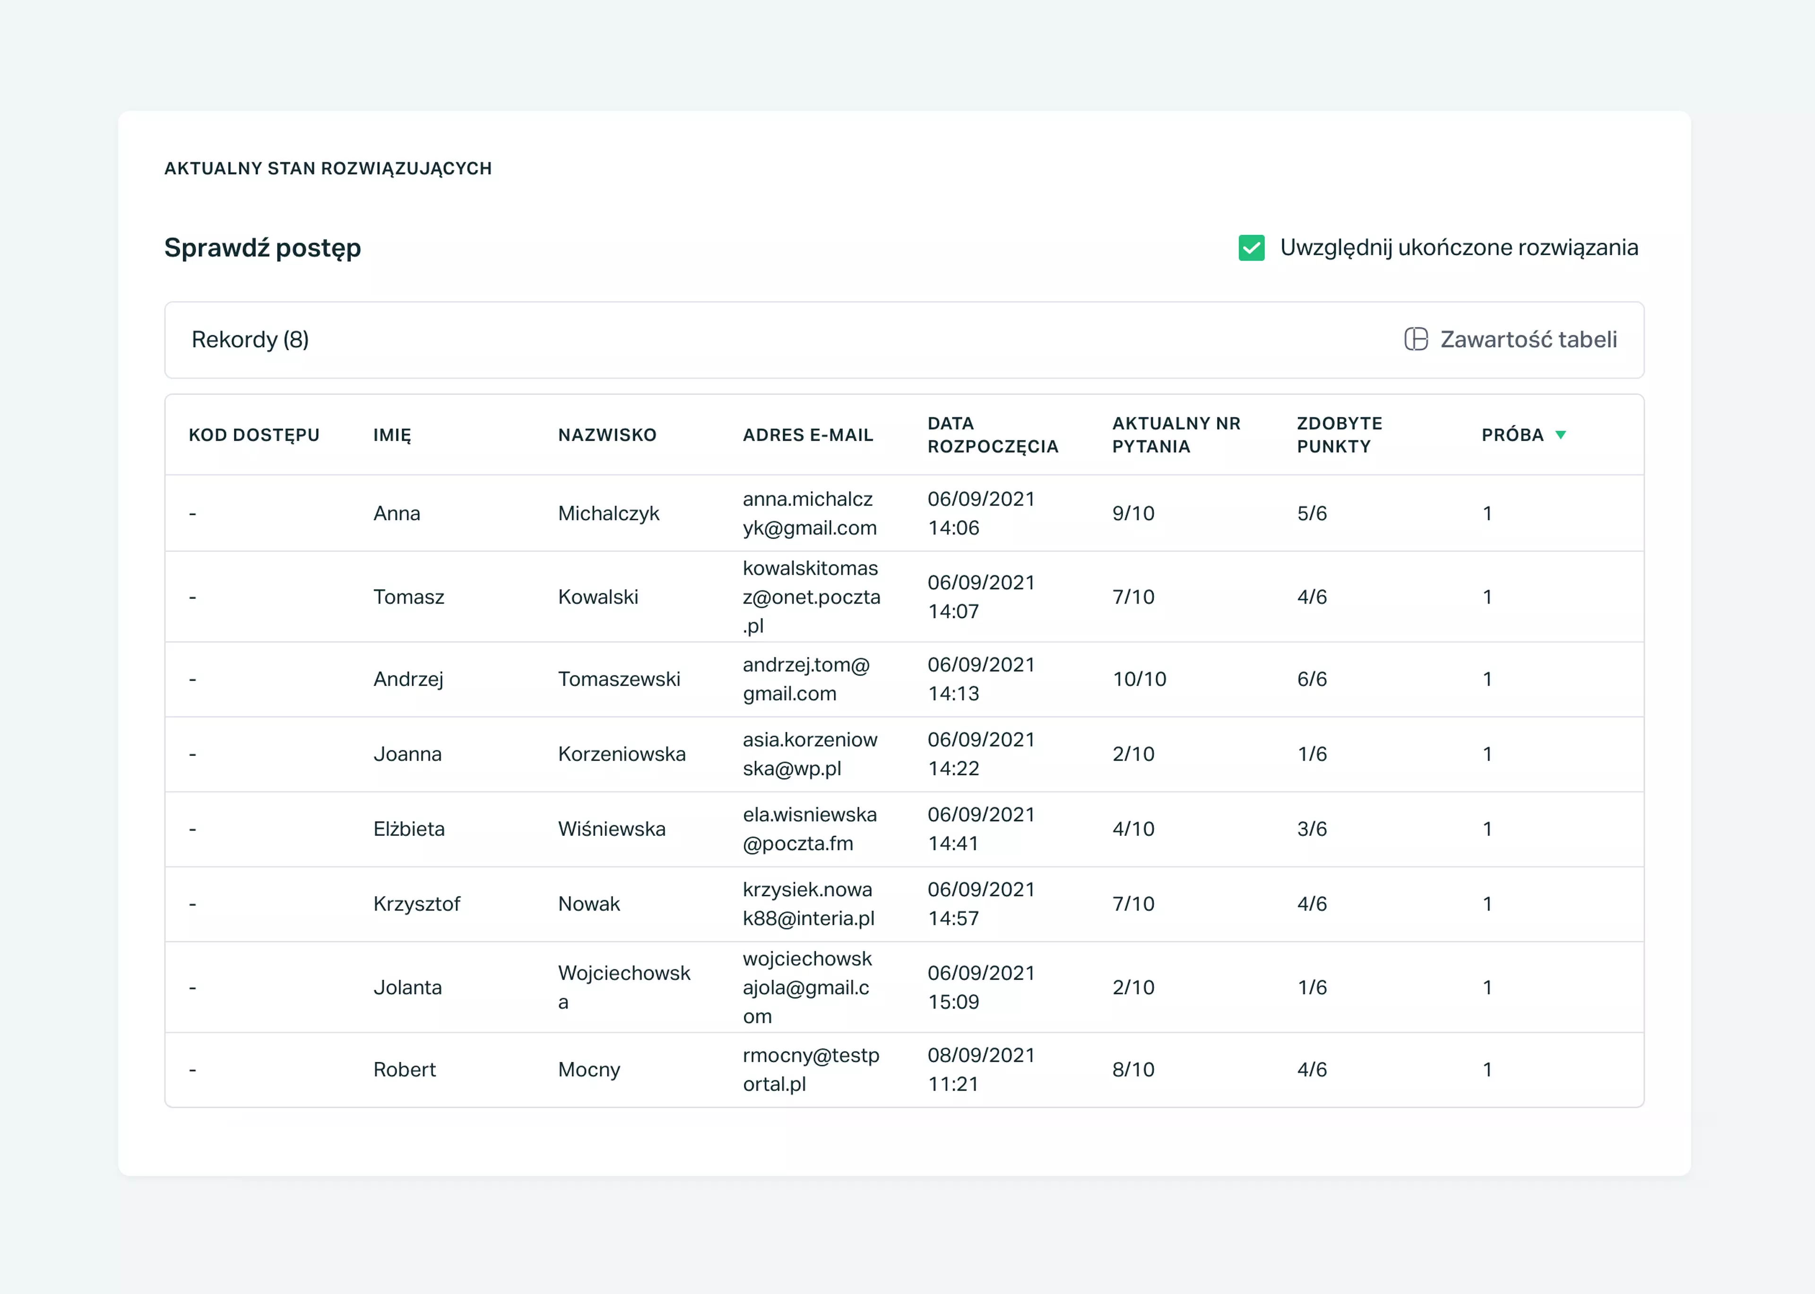Select the name Krzysztof
The height and width of the screenshot is (1294, 1815).
(416, 903)
